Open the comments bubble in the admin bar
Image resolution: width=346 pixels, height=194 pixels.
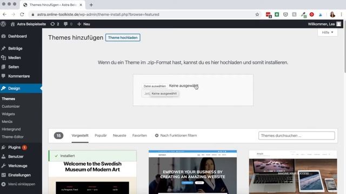(68, 24)
